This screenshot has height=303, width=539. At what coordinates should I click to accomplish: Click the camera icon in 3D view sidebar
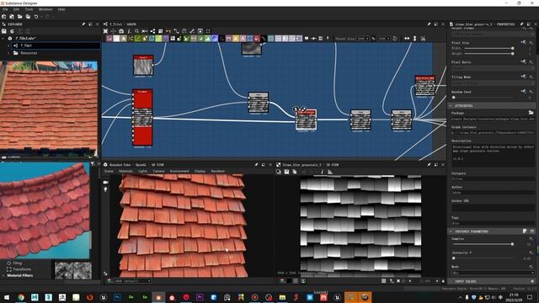tap(105, 182)
